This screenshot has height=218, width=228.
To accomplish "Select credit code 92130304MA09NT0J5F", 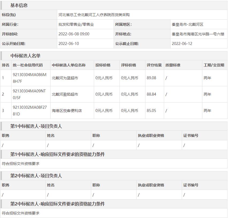I will pos(29,94).
